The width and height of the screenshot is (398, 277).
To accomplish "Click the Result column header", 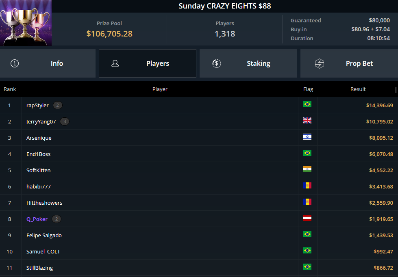I will point(358,89).
